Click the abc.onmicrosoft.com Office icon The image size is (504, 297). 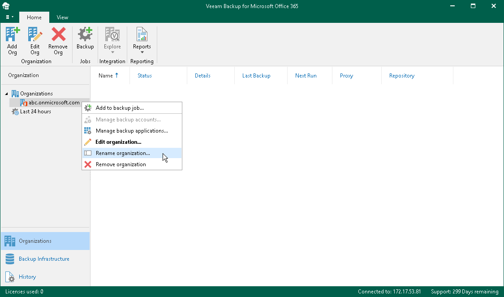pyautogui.click(x=23, y=103)
